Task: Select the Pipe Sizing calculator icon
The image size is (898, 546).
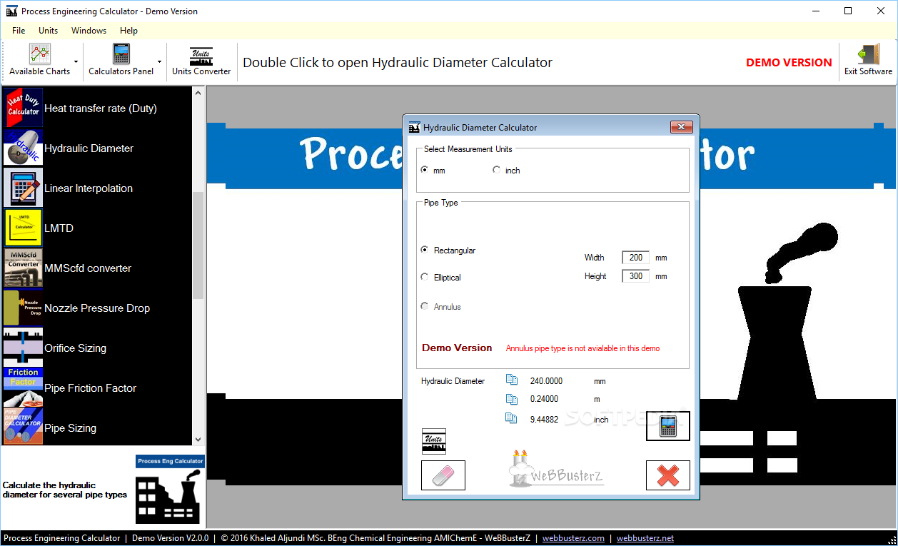Action: (x=23, y=427)
